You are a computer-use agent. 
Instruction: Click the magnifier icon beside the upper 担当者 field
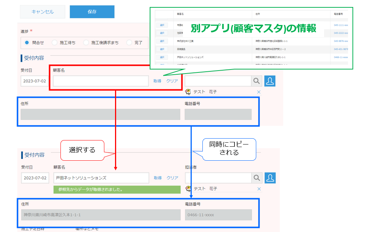coord(257,81)
